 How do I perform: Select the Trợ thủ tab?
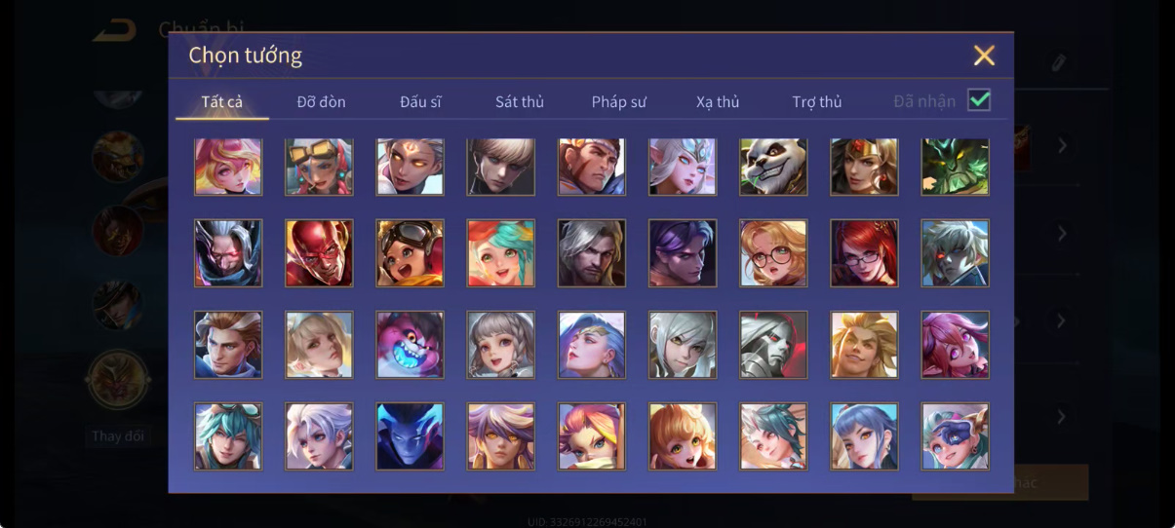click(x=817, y=101)
